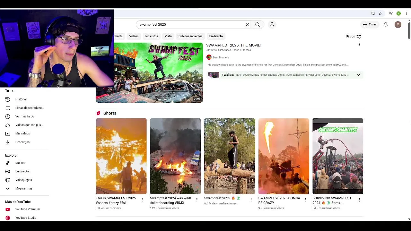Expand the 7 capítulos chapters chevron
Image resolution: width=411 pixels, height=231 pixels.
(x=358, y=75)
